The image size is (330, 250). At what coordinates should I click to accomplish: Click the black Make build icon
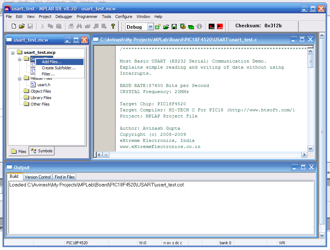click(212, 27)
